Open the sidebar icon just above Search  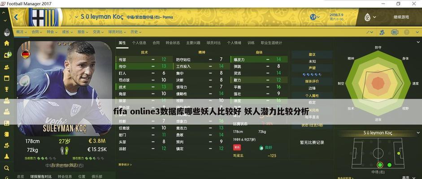pyautogui.click(x=6, y=157)
